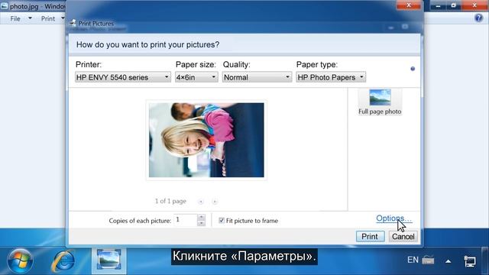This screenshot has height=275, width=489.
Task: Close the Print Pictures dialog window
Action: [409, 5]
